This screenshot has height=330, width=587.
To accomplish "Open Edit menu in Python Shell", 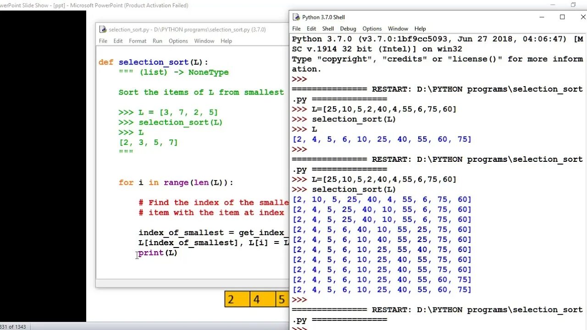I will [x=311, y=28].
